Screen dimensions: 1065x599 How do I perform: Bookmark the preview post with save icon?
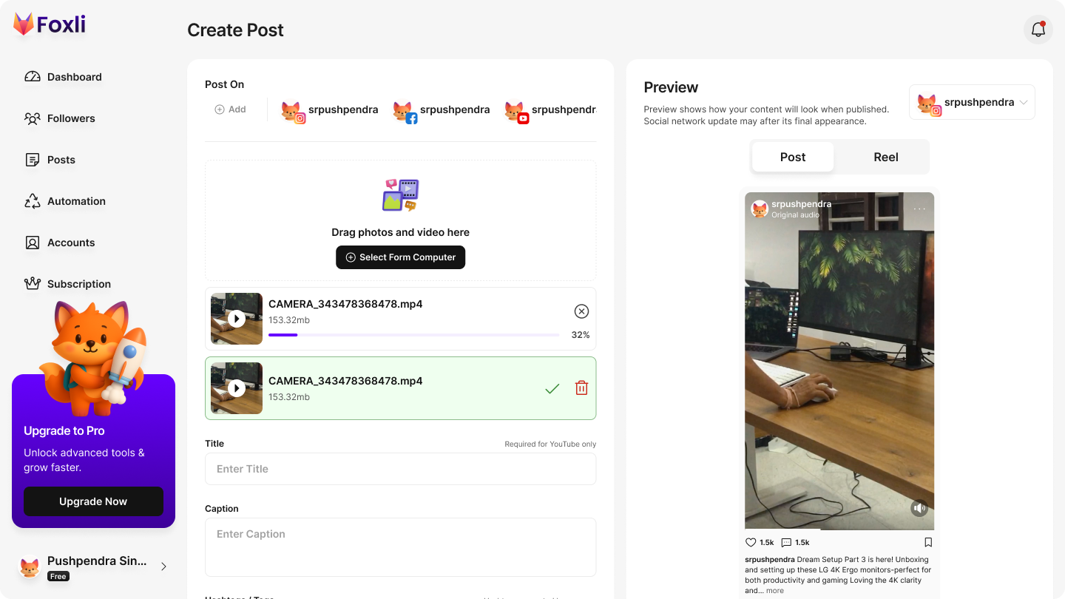tap(928, 542)
